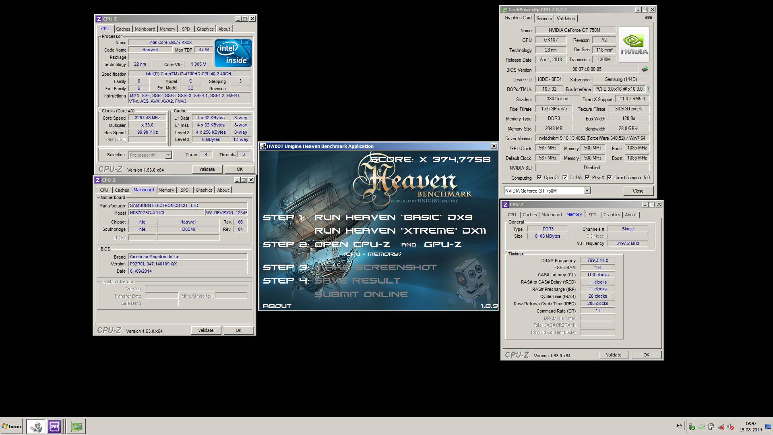This screenshot has height=435, width=773.
Task: Click OK in the Mainboard CPU-Z window
Action: point(238,330)
